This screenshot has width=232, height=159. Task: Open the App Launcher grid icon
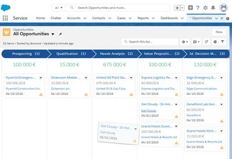coord(5,18)
